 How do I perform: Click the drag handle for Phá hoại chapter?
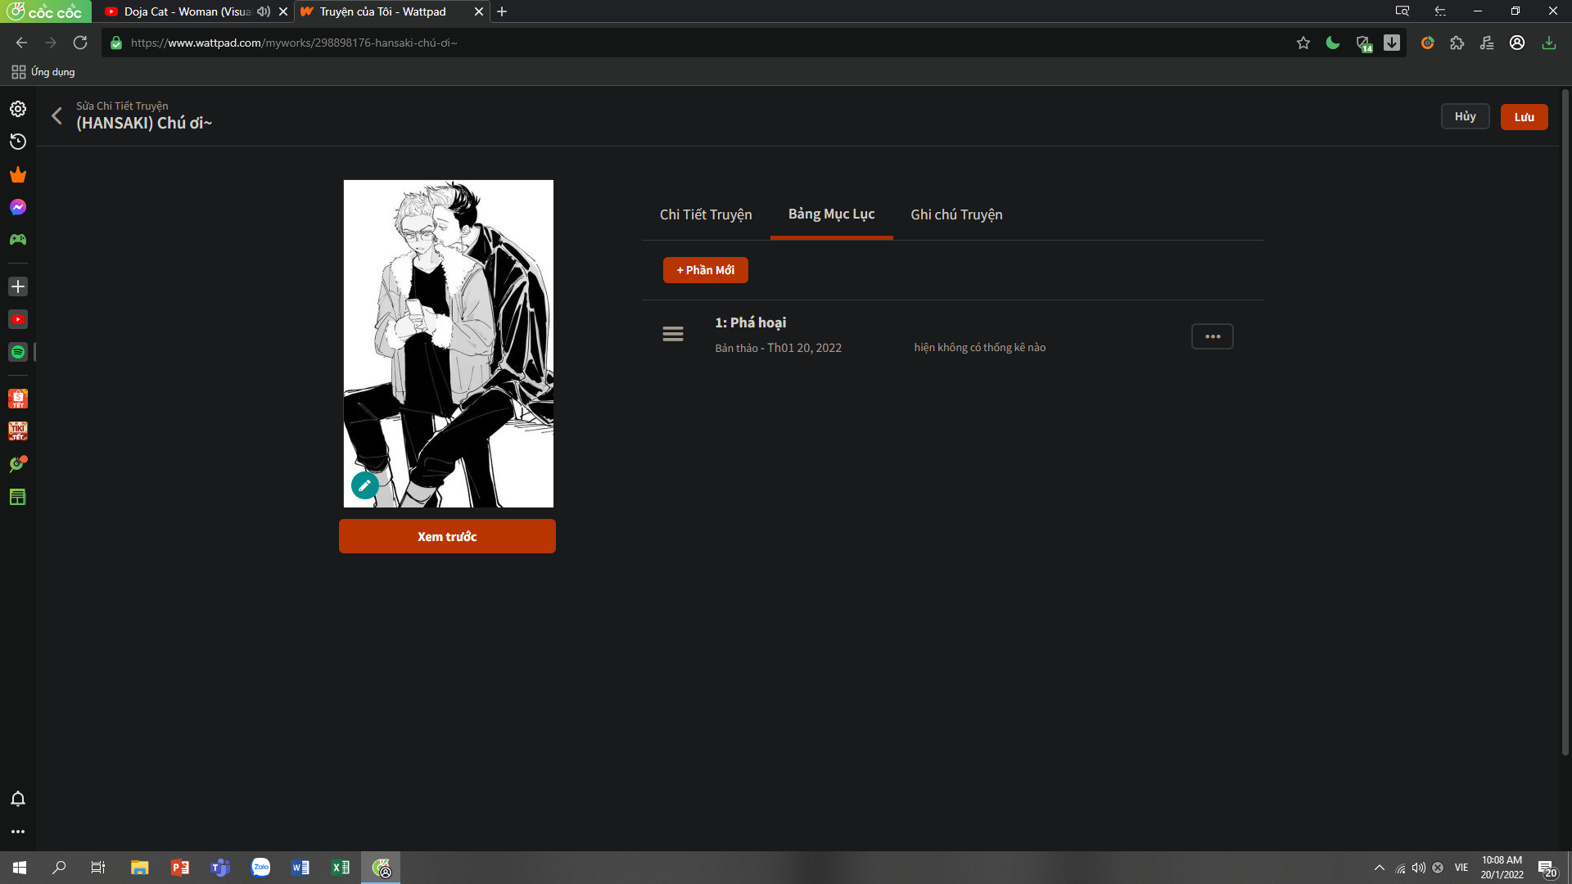pyautogui.click(x=673, y=334)
